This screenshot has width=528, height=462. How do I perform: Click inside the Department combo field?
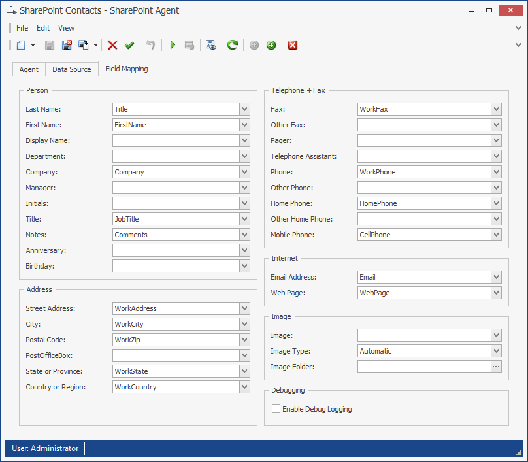point(176,156)
